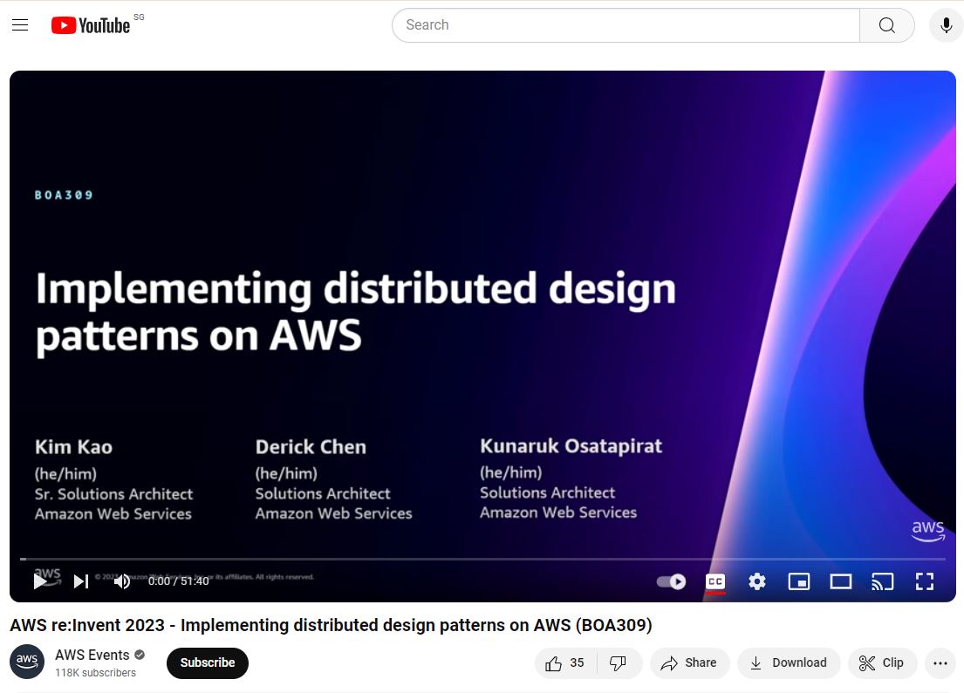Click the video progress bar
The height and width of the screenshot is (693, 964).
click(x=482, y=559)
